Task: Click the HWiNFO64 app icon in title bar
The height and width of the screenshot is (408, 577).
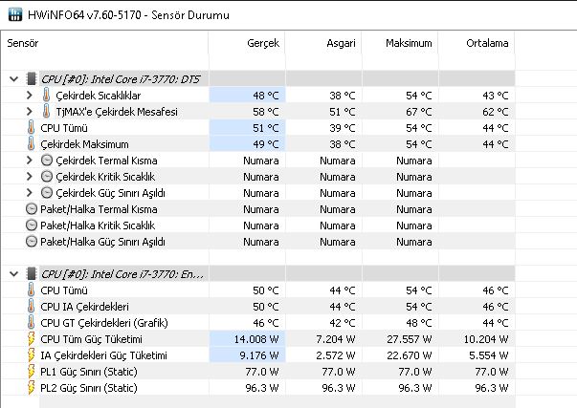Action: click(x=15, y=14)
